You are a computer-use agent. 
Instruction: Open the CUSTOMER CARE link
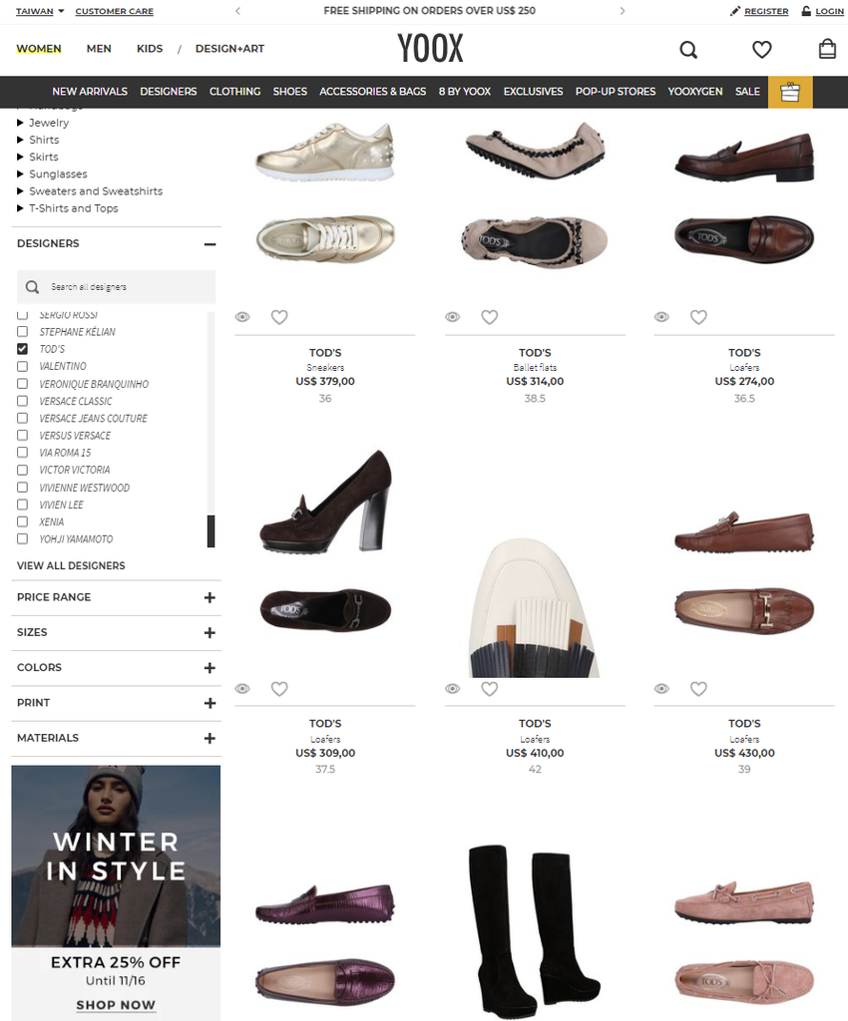click(x=115, y=11)
